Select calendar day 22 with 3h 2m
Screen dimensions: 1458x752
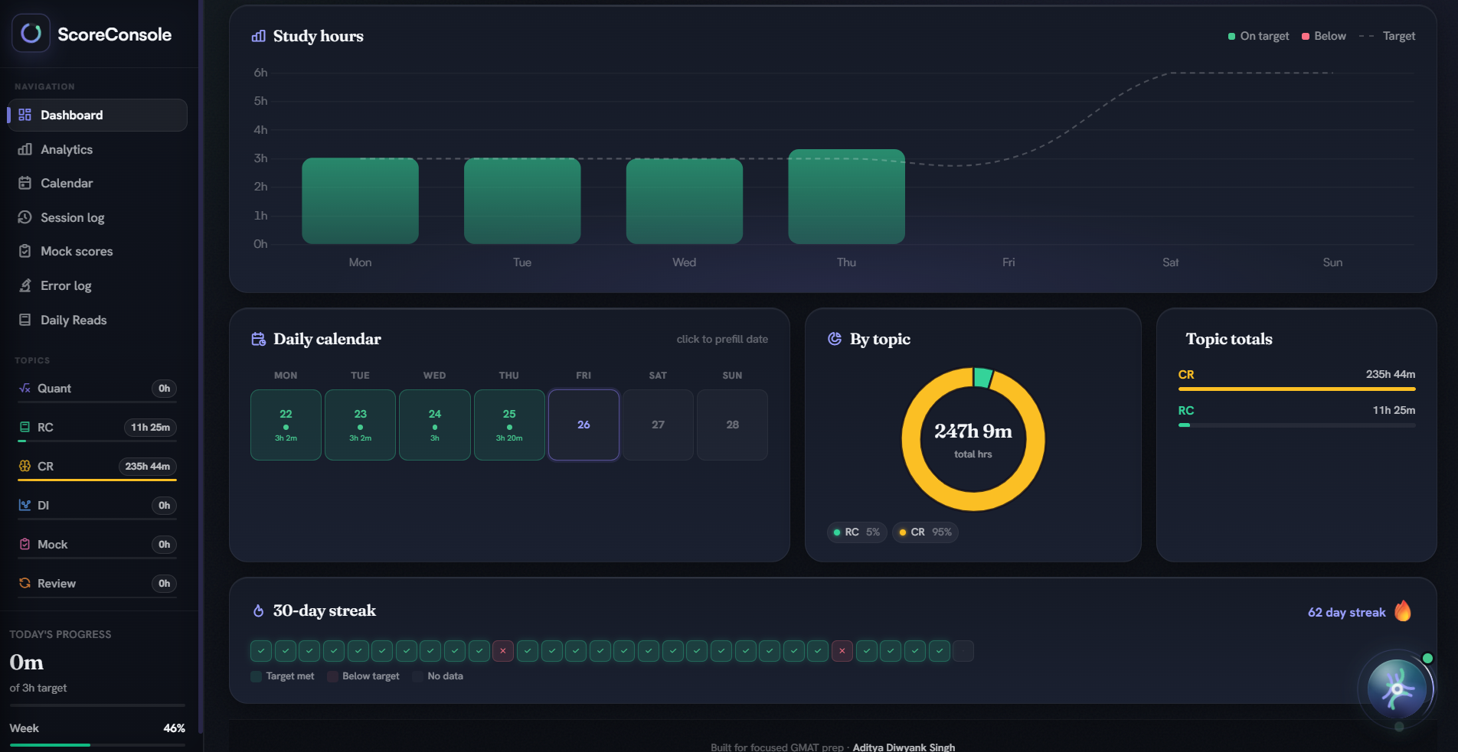[x=286, y=425]
